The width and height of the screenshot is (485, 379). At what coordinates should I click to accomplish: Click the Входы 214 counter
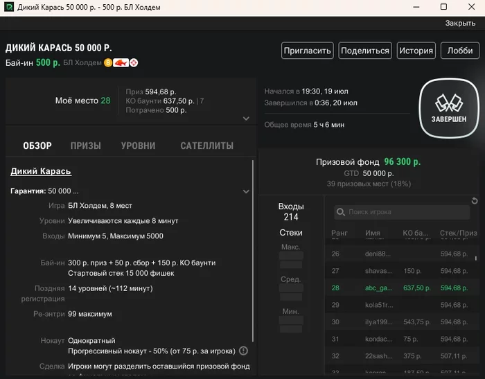(291, 211)
